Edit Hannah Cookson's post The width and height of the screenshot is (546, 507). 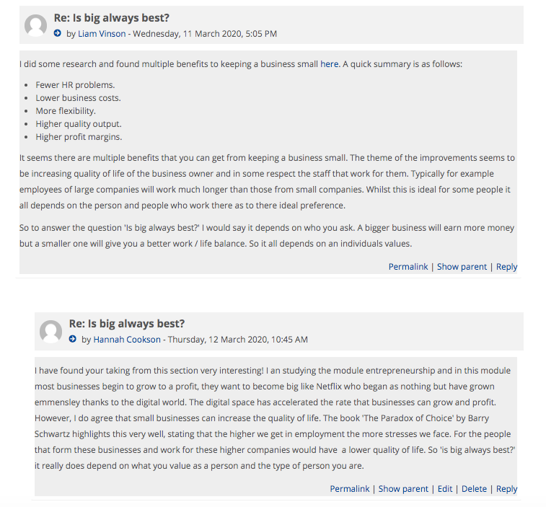pos(445,489)
